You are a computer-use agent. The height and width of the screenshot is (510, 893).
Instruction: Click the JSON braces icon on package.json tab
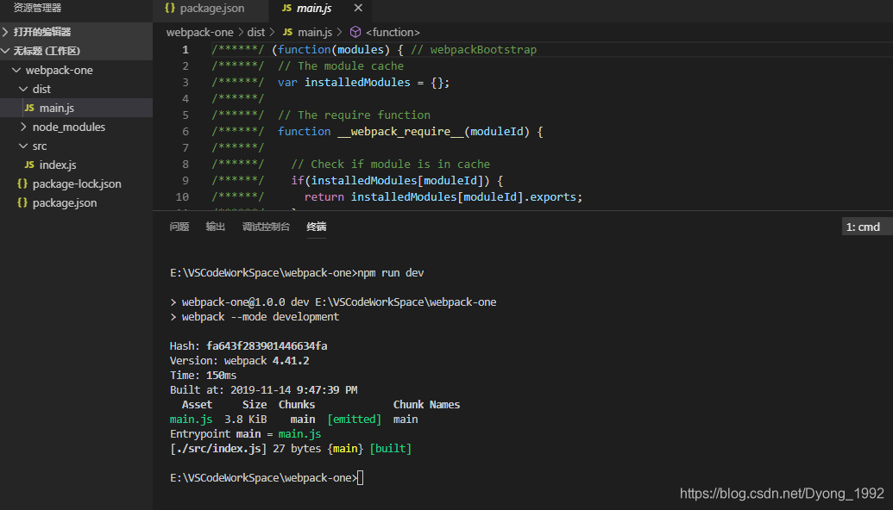point(170,8)
